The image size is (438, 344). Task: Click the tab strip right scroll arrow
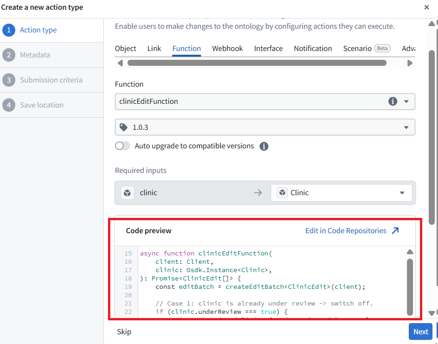point(410,63)
